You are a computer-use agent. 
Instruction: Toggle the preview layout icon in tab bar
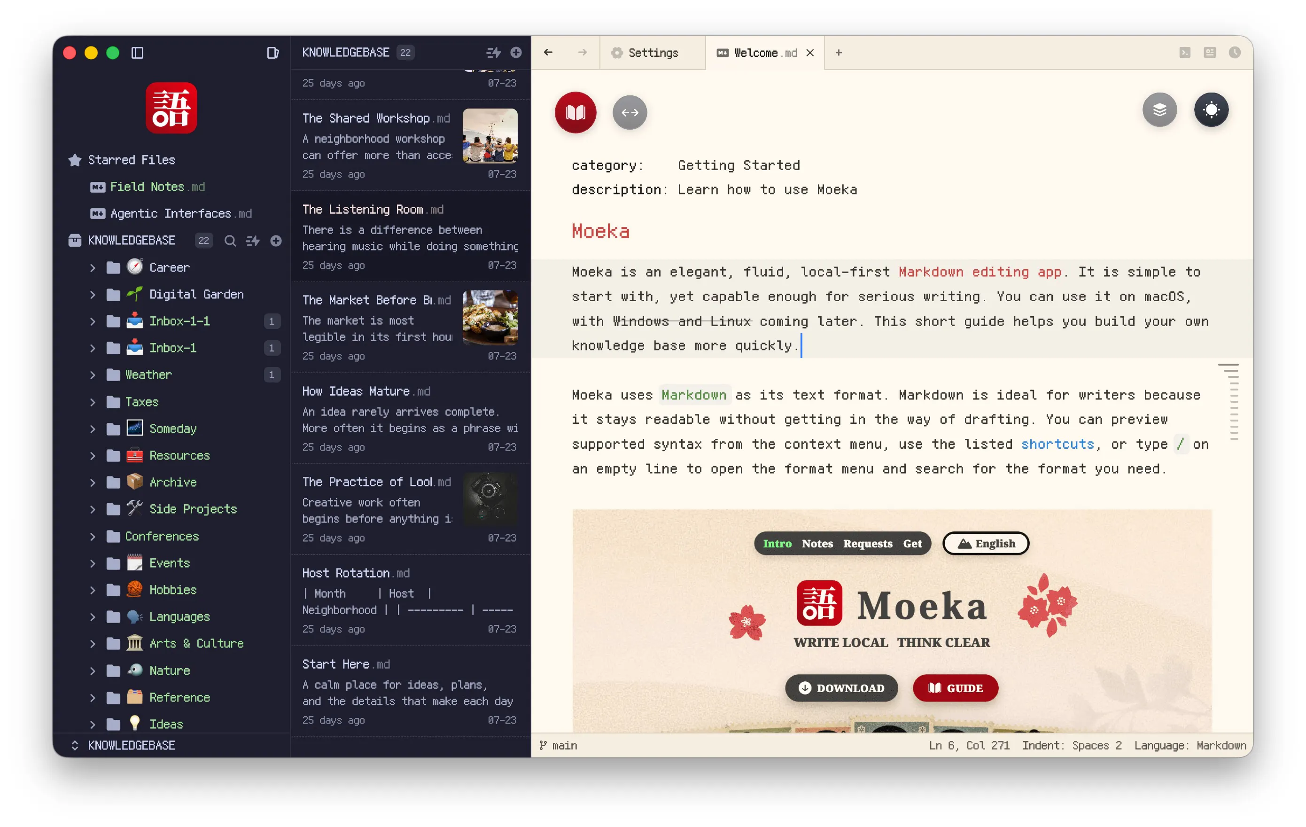point(1210,53)
